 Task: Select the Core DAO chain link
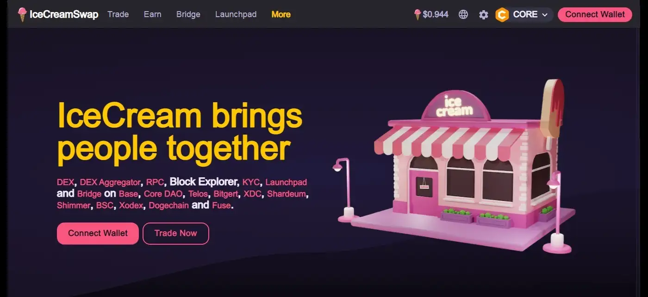[x=164, y=194]
